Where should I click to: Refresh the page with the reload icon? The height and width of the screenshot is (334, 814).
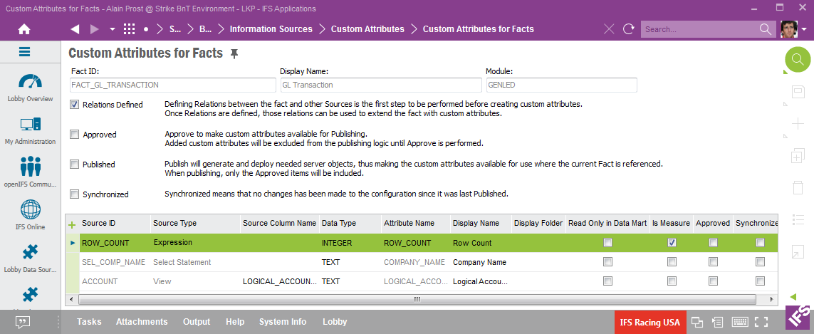coord(629,29)
